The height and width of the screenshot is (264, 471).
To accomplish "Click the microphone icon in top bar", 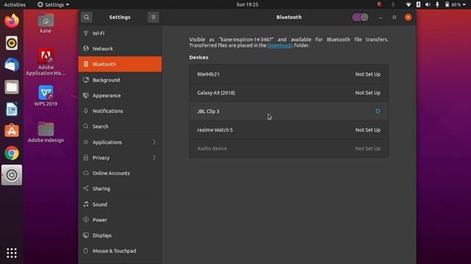I will (x=437, y=4).
